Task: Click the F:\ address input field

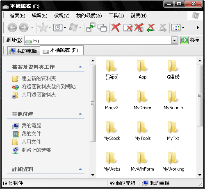Action: point(98,40)
